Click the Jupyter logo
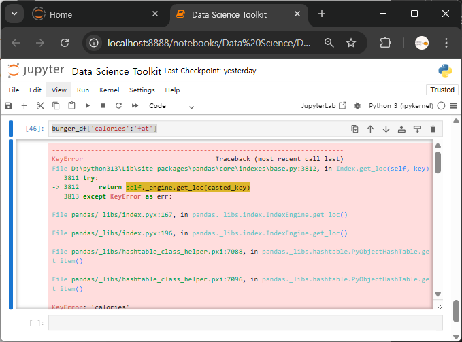The image size is (462, 342). [35, 70]
